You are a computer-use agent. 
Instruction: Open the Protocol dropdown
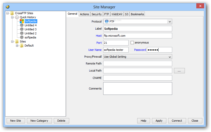pyautogui.click(x=170, y=21)
